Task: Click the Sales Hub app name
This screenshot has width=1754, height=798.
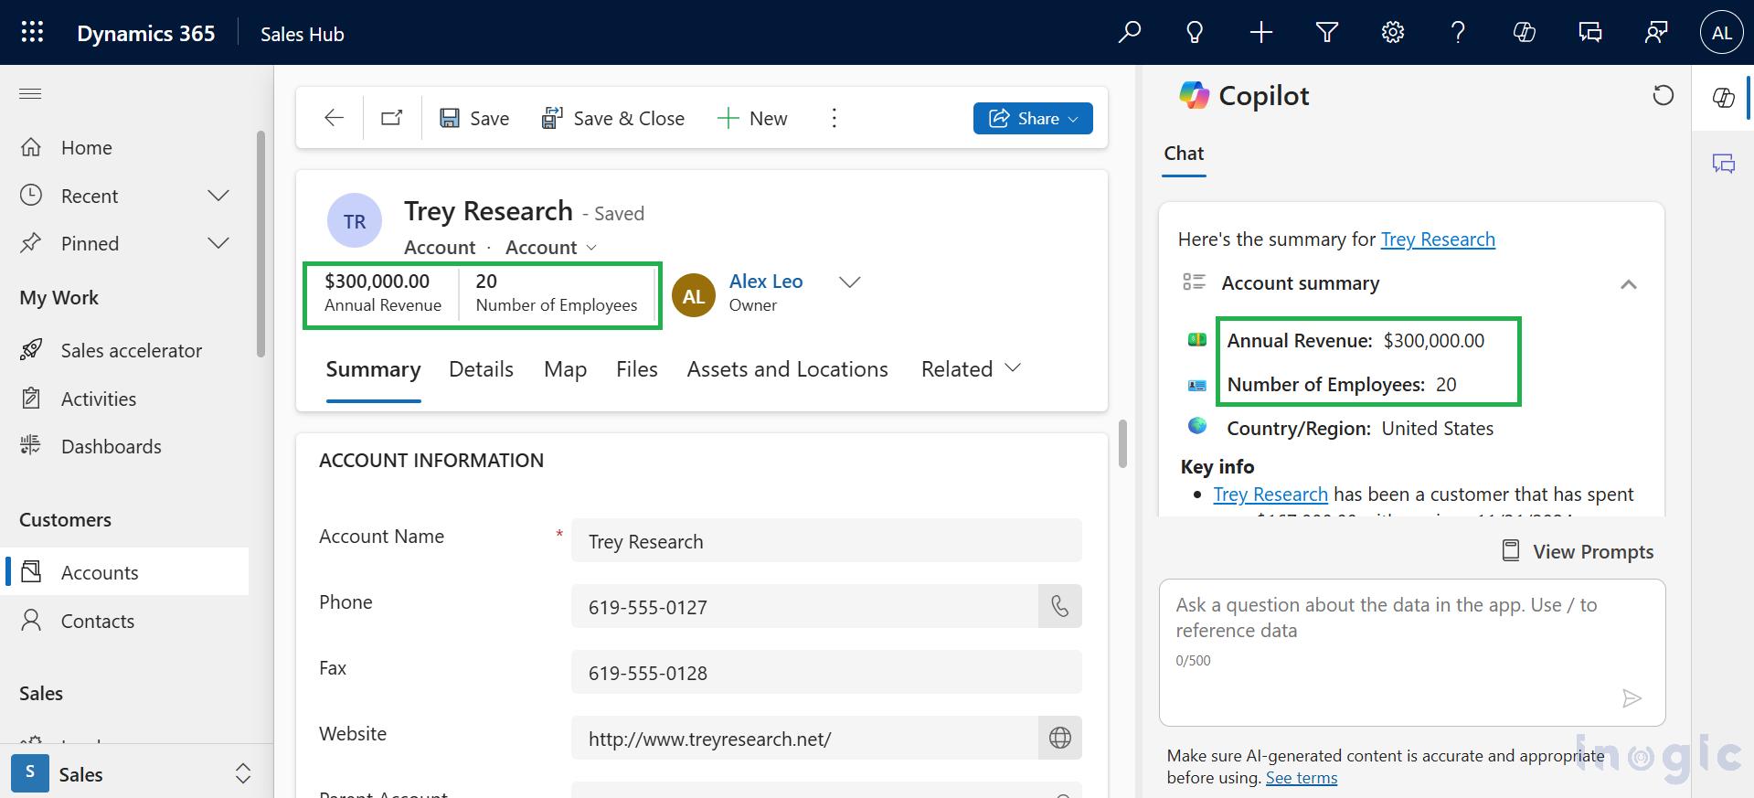Action: point(302,34)
